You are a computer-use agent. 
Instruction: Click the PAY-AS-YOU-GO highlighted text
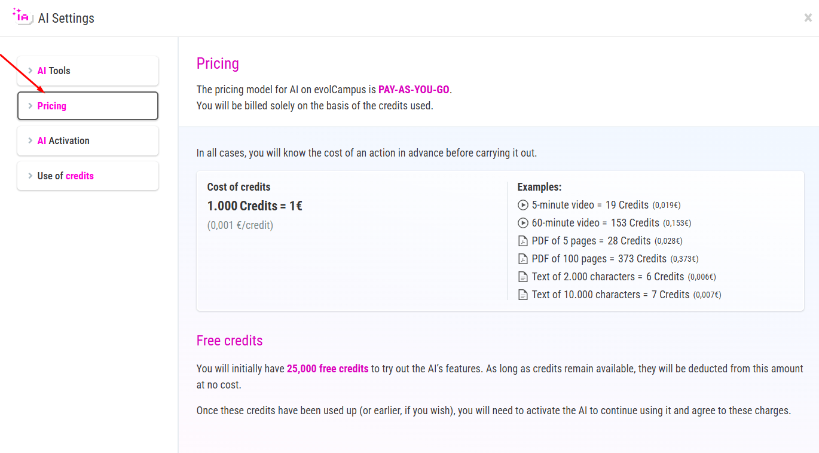414,90
